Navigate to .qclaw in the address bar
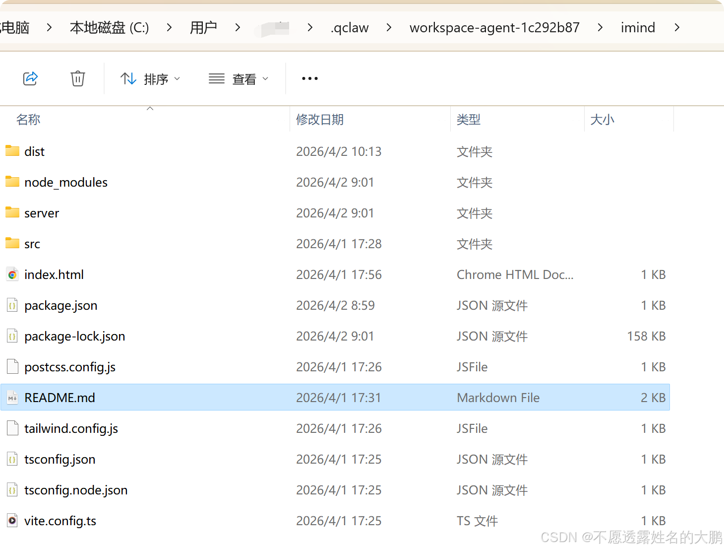Viewport: 724px width, 550px height. pos(350,28)
